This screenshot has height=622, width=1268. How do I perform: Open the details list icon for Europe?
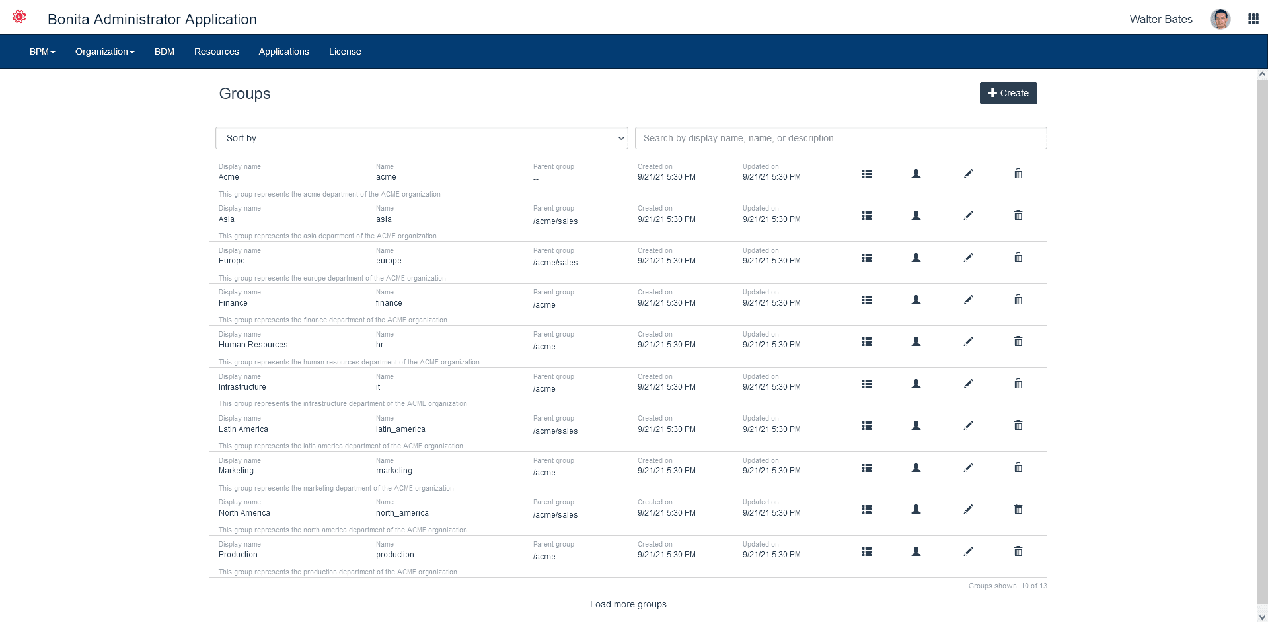coord(867,258)
